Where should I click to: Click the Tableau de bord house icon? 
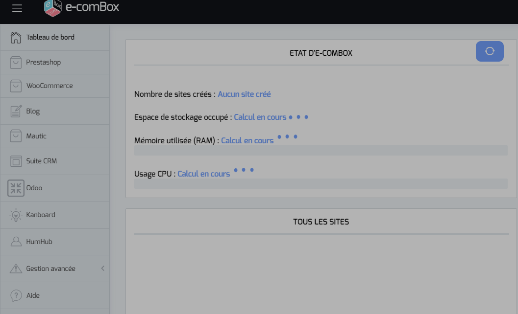click(16, 37)
